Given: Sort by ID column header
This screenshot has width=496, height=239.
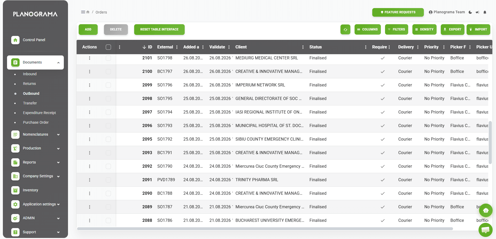Looking at the screenshot, I should tap(147, 47).
